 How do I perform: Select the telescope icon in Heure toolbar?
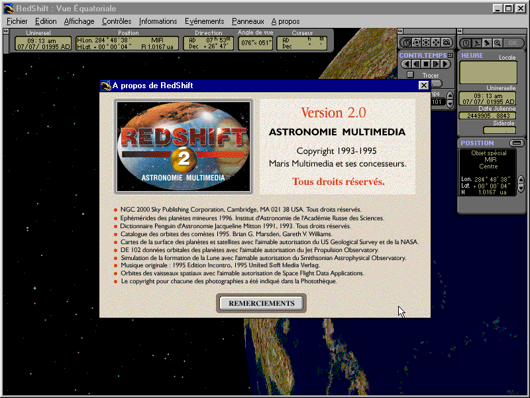(487, 43)
